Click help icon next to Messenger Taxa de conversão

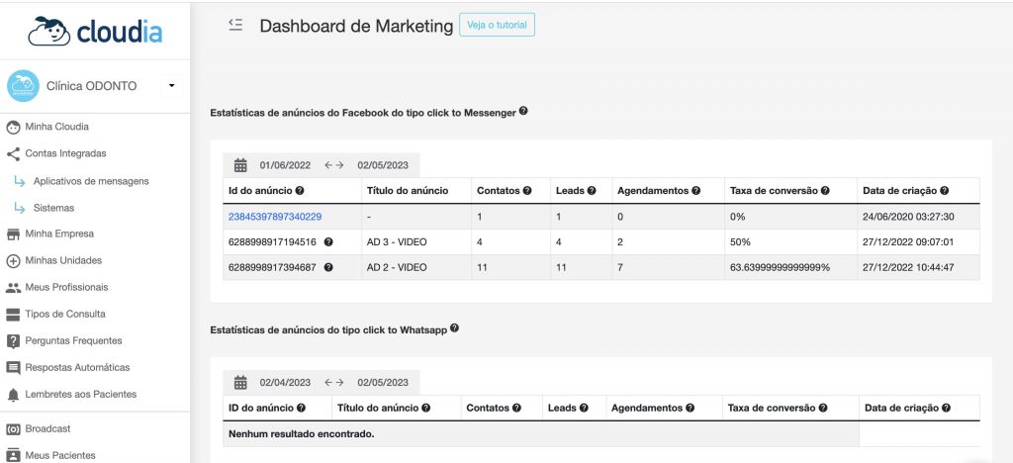(825, 191)
